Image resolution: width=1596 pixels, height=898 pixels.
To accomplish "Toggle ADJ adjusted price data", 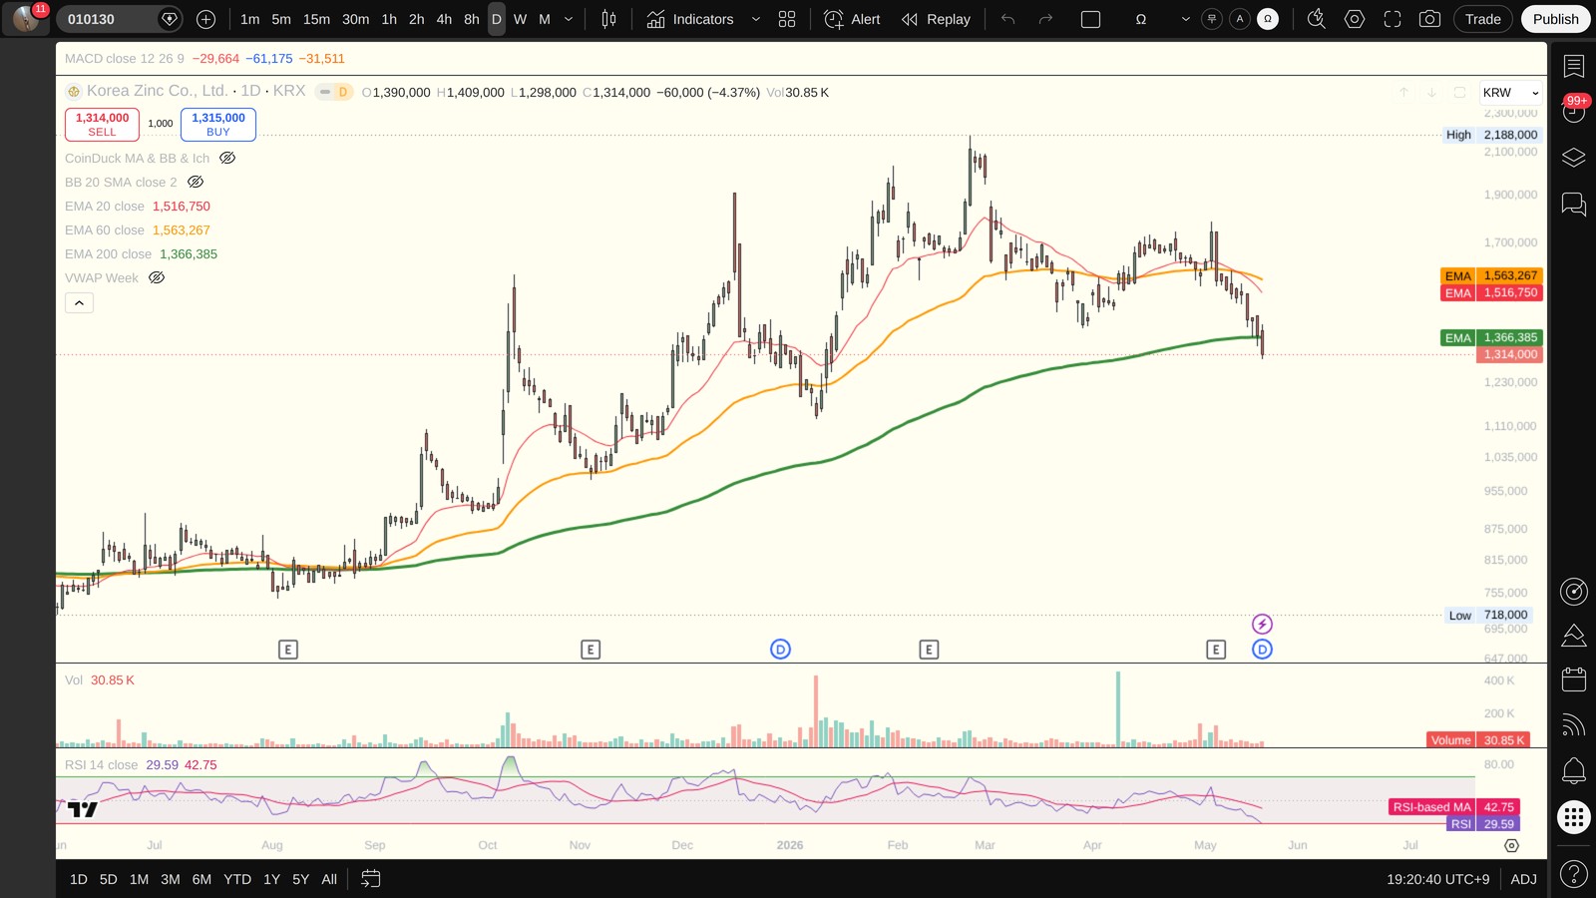I will (x=1523, y=879).
